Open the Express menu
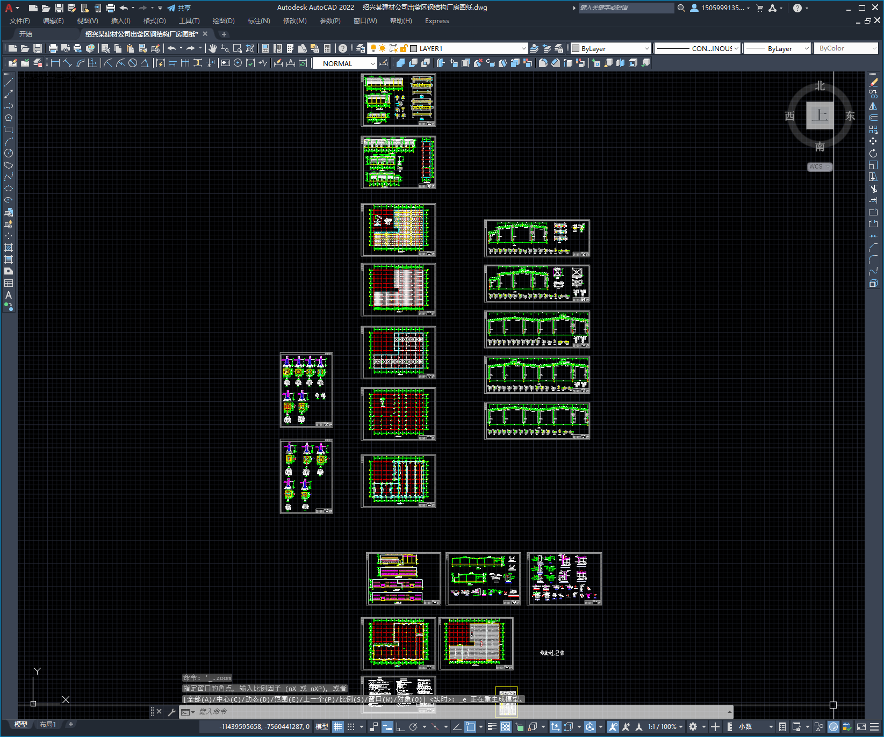Viewport: 884px width, 737px height. [x=437, y=21]
